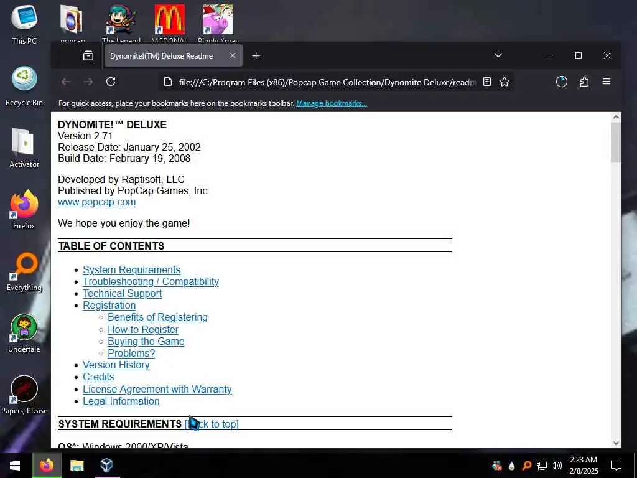
Task: Click the water drop tray icon
Action: [x=511, y=466]
